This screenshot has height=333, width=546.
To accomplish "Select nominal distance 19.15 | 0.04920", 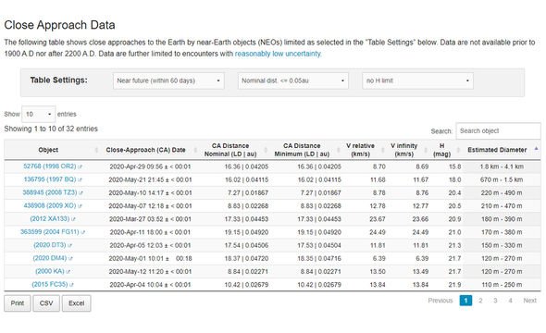I will pyautogui.click(x=246, y=232).
